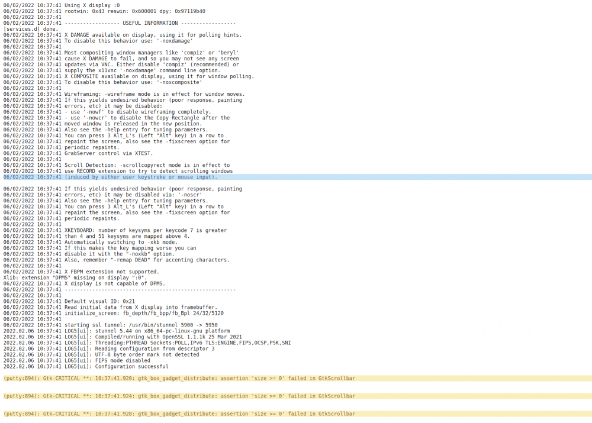Select the line mentioning '-noxcomposite'
This screenshot has width=592, height=423.
coord(102,82)
